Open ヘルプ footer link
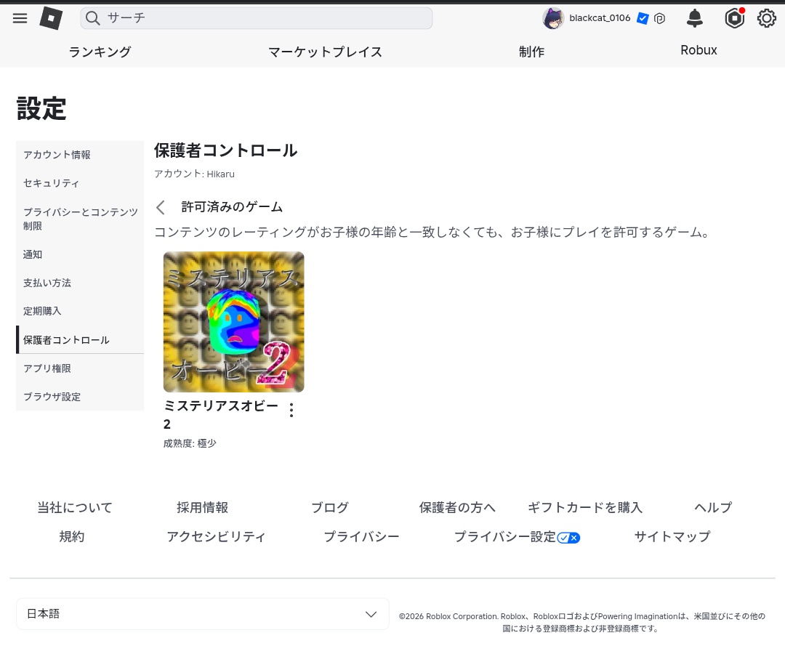Screen dimensions: 785x670 (x=713, y=507)
